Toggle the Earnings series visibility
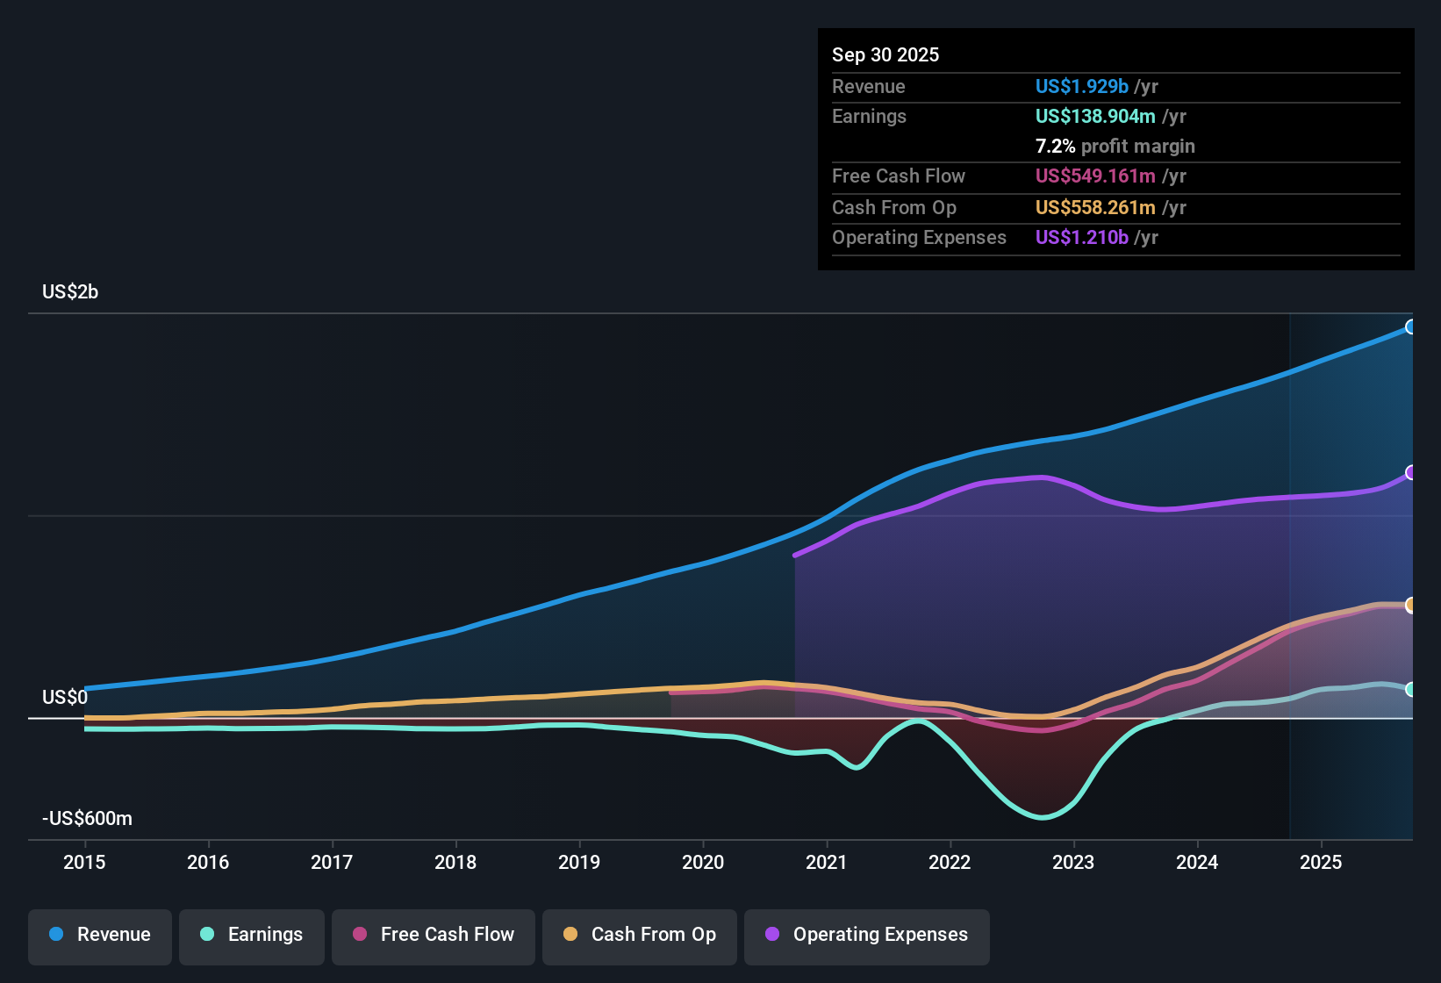 click(x=251, y=936)
